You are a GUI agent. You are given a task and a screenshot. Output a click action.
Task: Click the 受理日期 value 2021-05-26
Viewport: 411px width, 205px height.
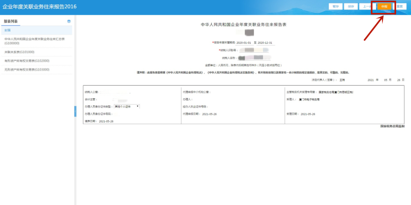pyautogui.click(x=308, y=114)
